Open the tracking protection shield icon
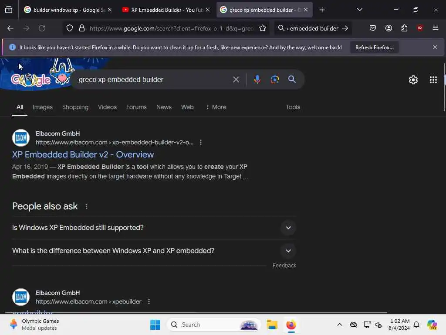This screenshot has height=335, width=446. point(70,28)
